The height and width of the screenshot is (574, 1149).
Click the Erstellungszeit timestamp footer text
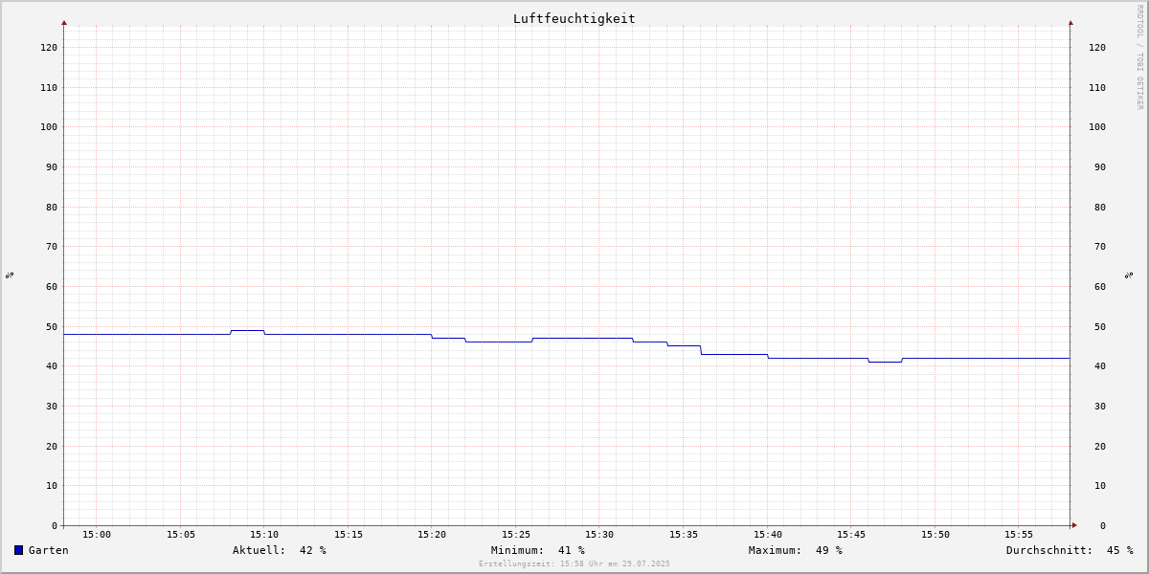click(x=574, y=563)
